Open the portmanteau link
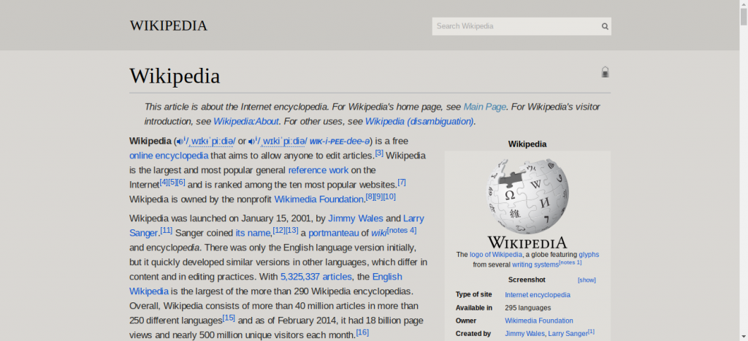This screenshot has width=748, height=341. click(333, 233)
